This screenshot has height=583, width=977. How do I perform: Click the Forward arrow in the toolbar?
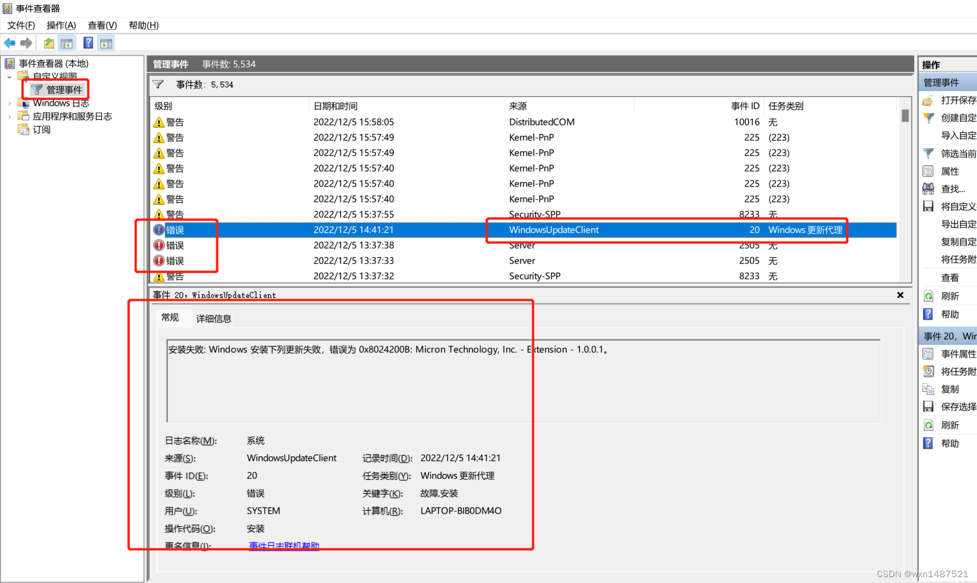[26, 43]
